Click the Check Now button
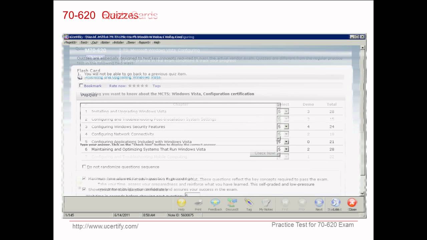This screenshot has height=240, width=427. (265, 153)
